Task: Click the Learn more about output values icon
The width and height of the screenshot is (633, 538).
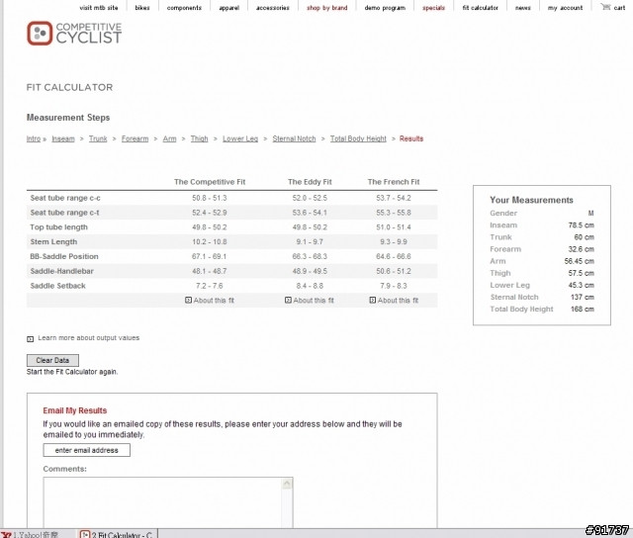Action: pos(30,339)
